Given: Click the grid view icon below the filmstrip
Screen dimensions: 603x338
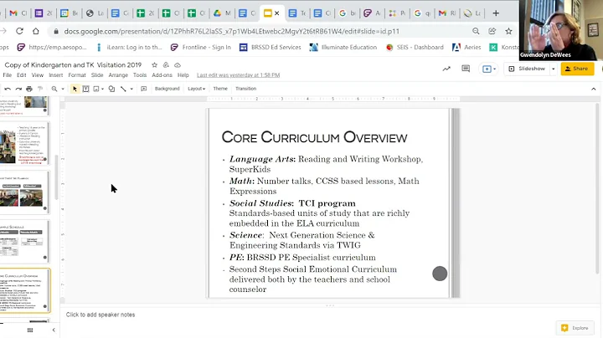Looking at the screenshot, I should (30, 330).
